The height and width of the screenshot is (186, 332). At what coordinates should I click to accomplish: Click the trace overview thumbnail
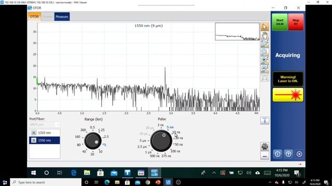(237, 32)
